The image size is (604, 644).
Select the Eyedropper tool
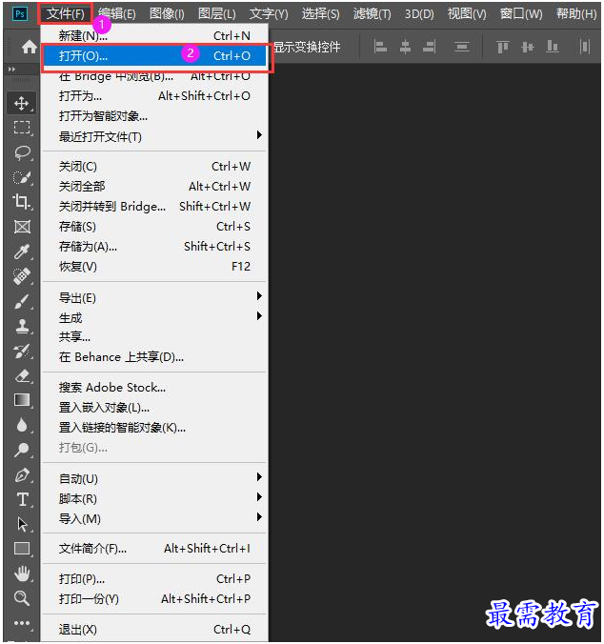[22, 252]
